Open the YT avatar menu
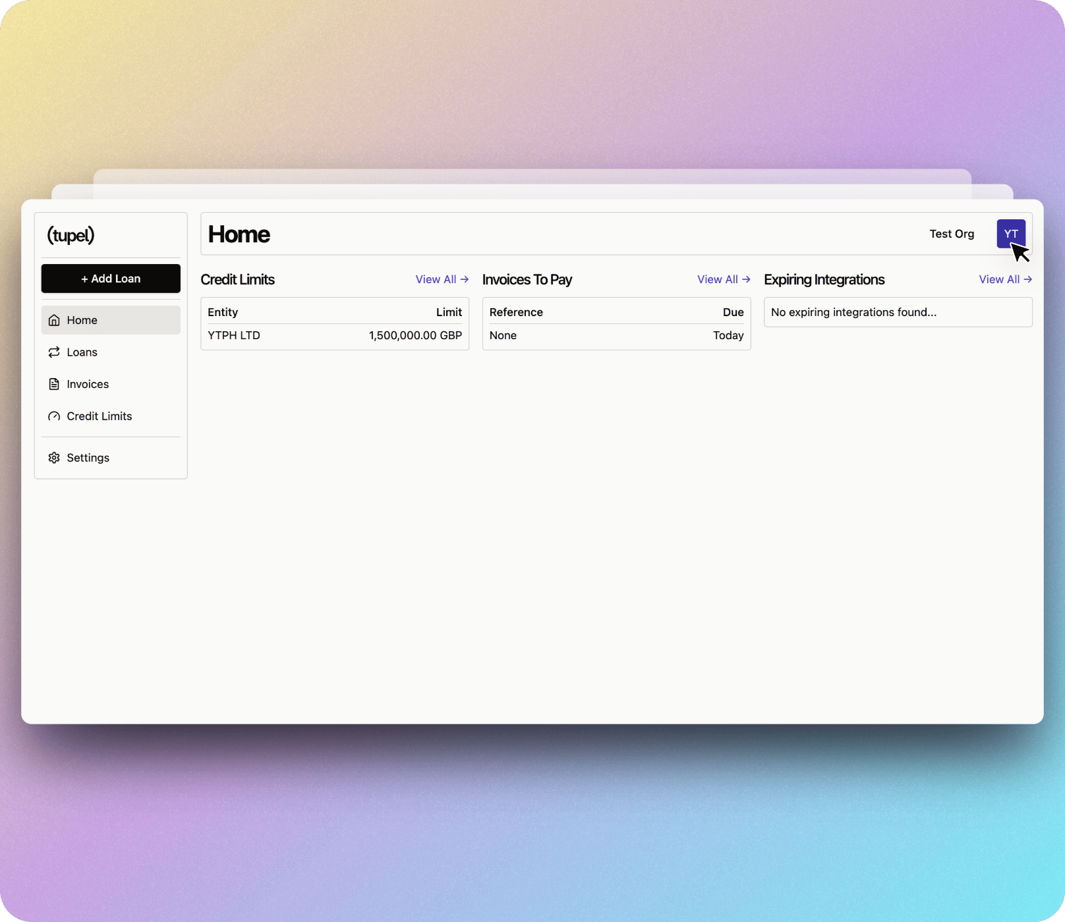This screenshot has height=922, width=1065. click(x=1010, y=234)
